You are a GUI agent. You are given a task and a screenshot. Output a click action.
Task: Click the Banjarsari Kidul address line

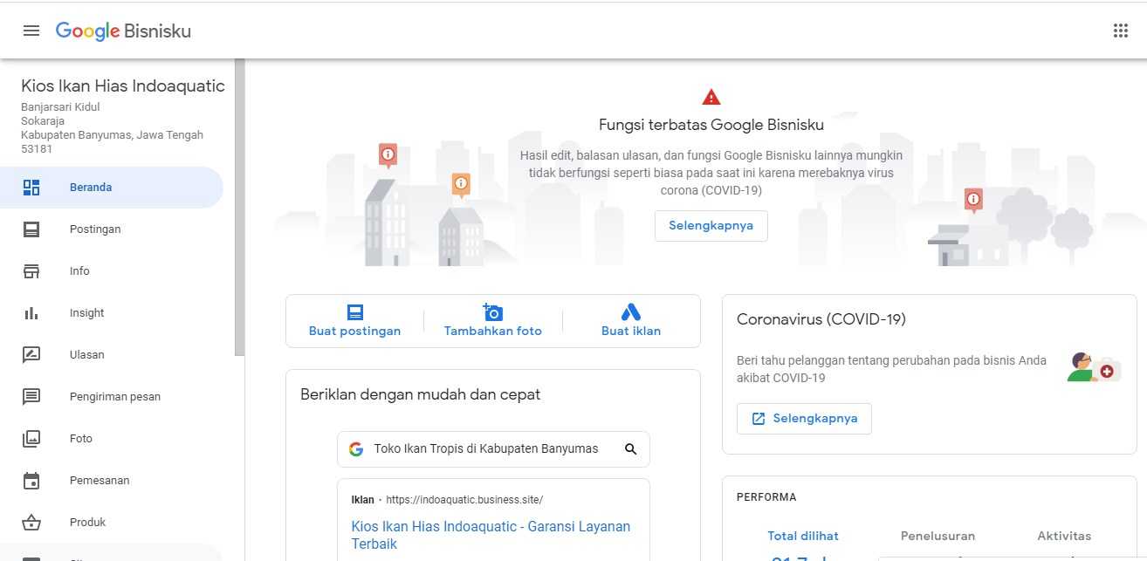click(60, 107)
